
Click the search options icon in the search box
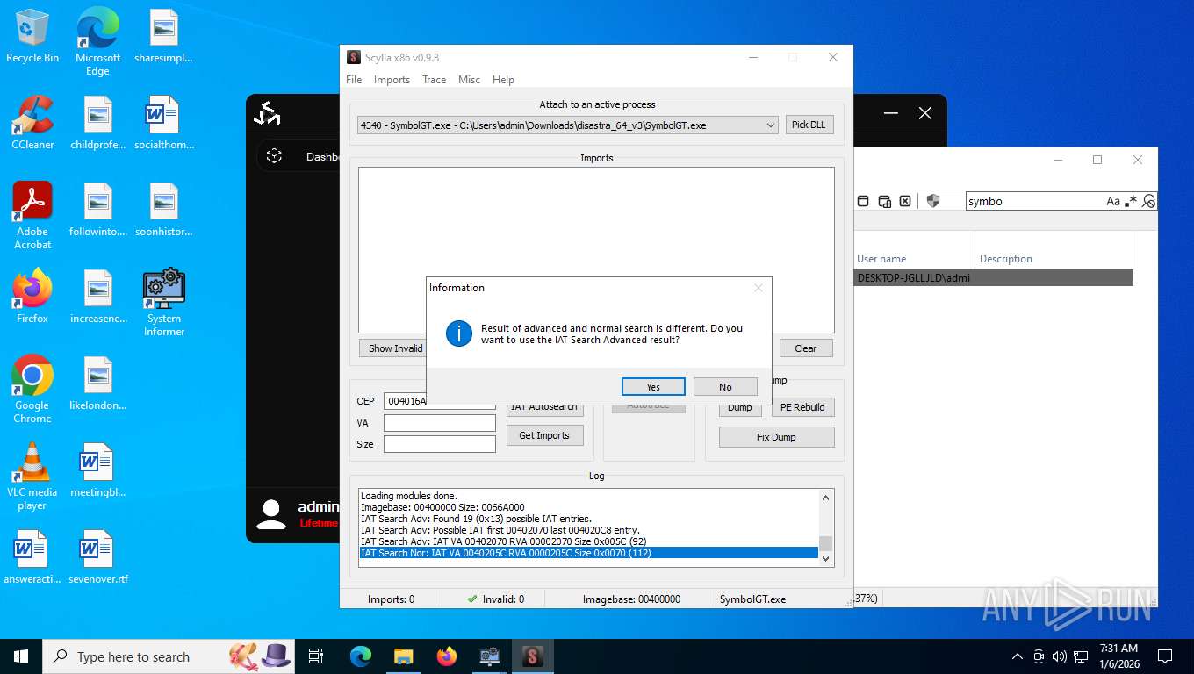click(1148, 201)
